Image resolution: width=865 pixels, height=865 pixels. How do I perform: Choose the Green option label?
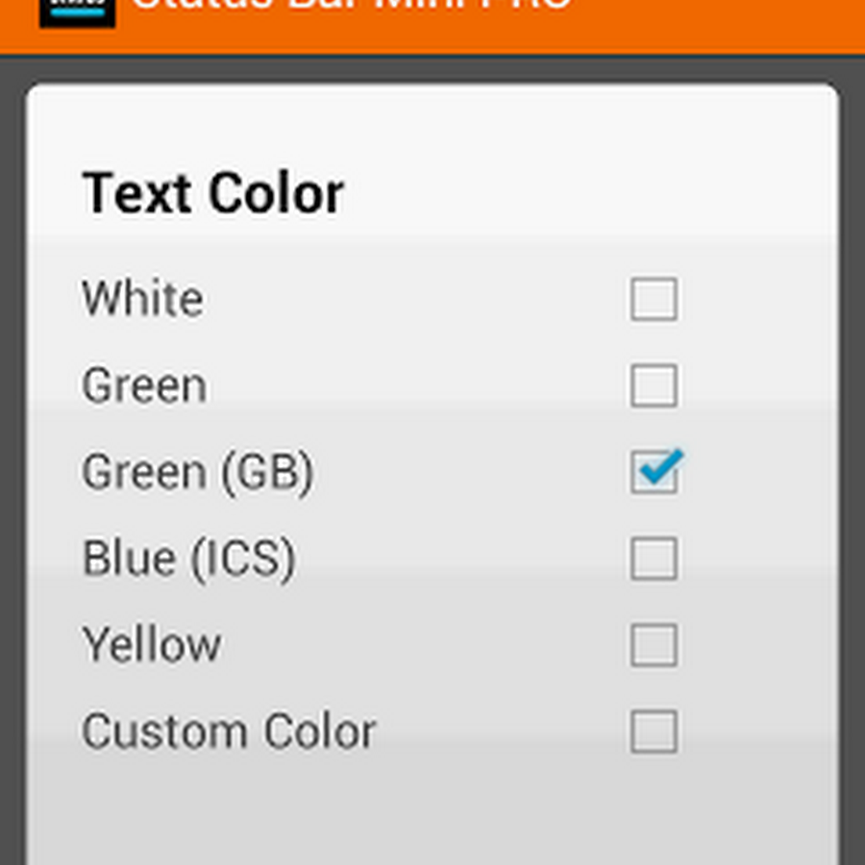(144, 385)
